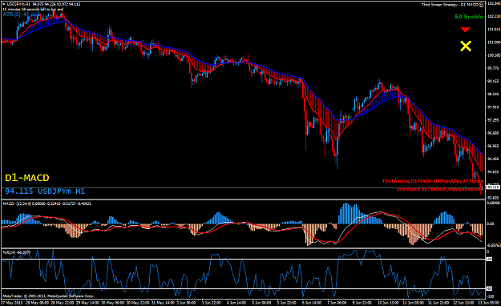Click the MetaQuotes Software Corp. copyright text
Screen dimensions: 501x306
(x=48, y=296)
